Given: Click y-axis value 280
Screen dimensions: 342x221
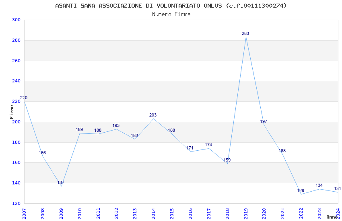Looking at the screenshot, I should click(x=16, y=40).
